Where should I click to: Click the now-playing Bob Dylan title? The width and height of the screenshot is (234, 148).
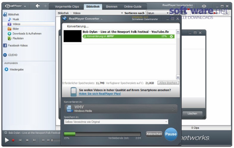(34, 133)
